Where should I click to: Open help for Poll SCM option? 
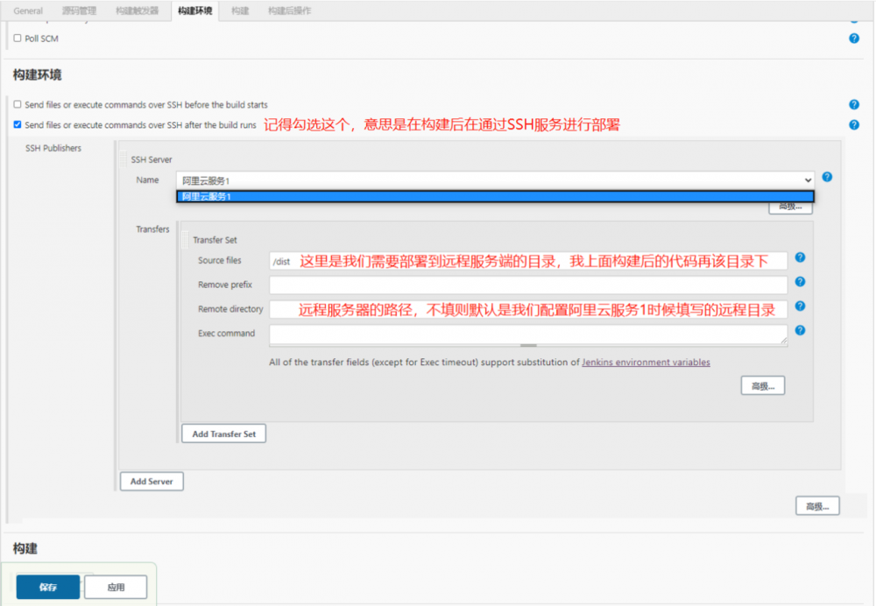853,39
